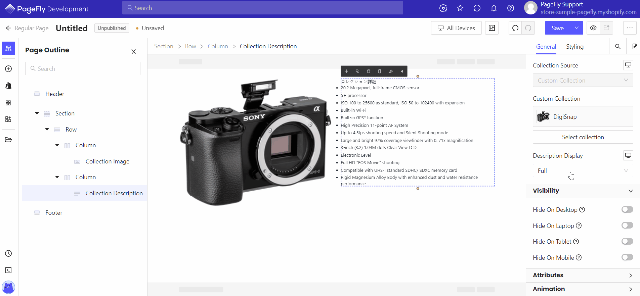Click the Save button

[x=557, y=28]
